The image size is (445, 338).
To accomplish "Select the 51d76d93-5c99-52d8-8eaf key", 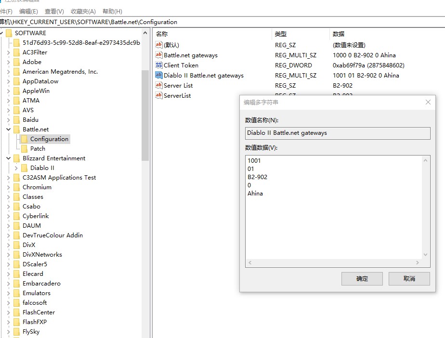I will point(81,43).
